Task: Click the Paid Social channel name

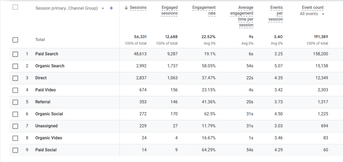Action: [x=46, y=150]
